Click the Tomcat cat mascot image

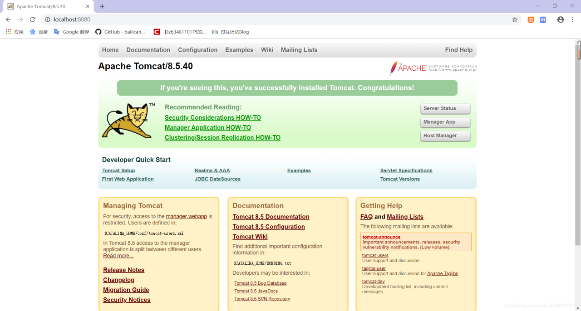[128, 120]
